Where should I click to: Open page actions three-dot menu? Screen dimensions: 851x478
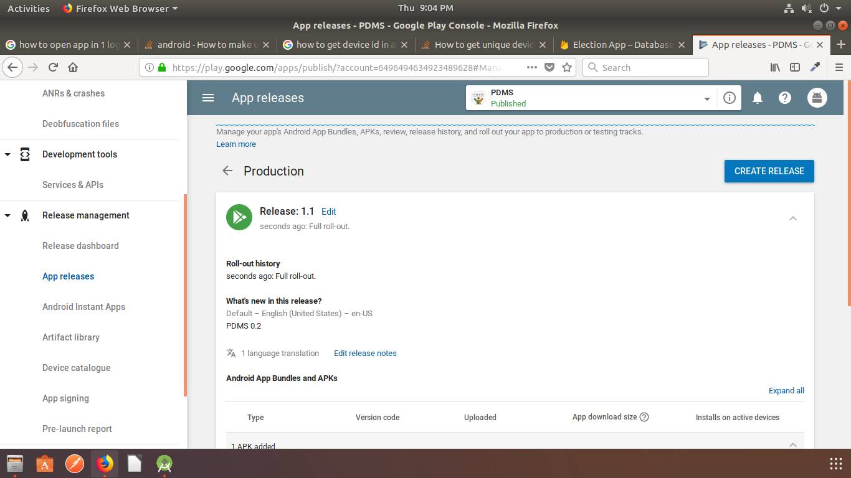[531, 67]
